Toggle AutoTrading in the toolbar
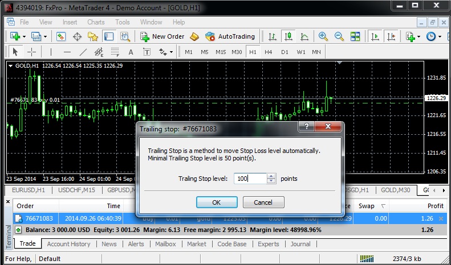 230,36
